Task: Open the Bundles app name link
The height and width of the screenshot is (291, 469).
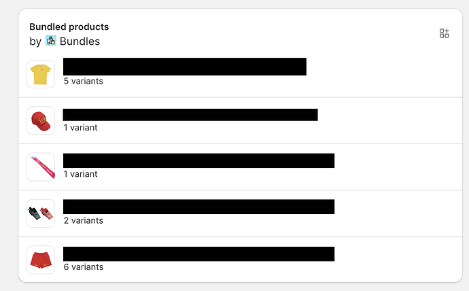Action: click(x=80, y=41)
